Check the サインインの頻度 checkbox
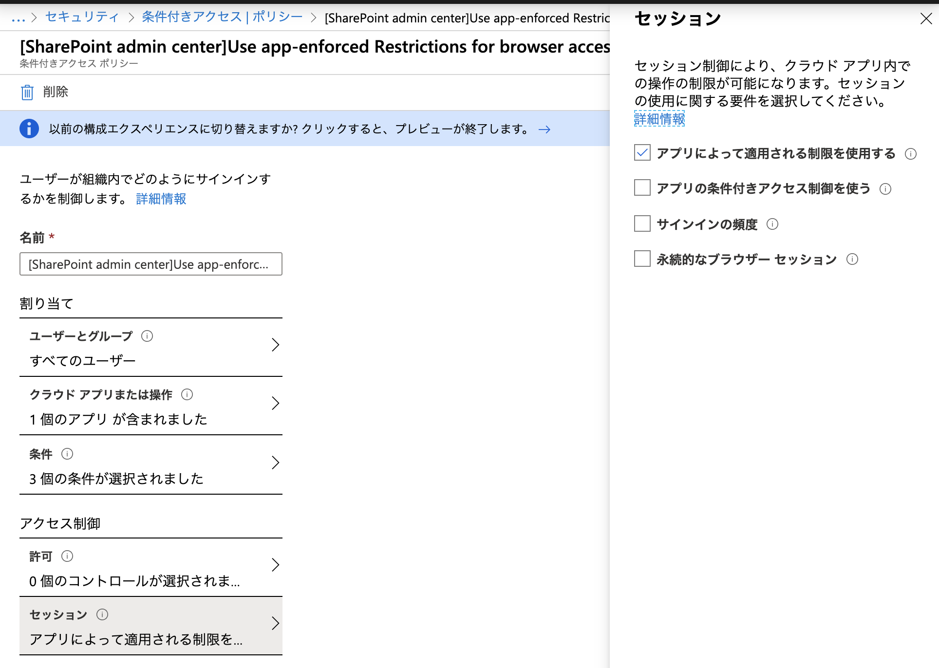The width and height of the screenshot is (939, 668). click(x=642, y=223)
